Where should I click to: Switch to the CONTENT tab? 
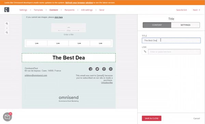[x=157, y=25]
